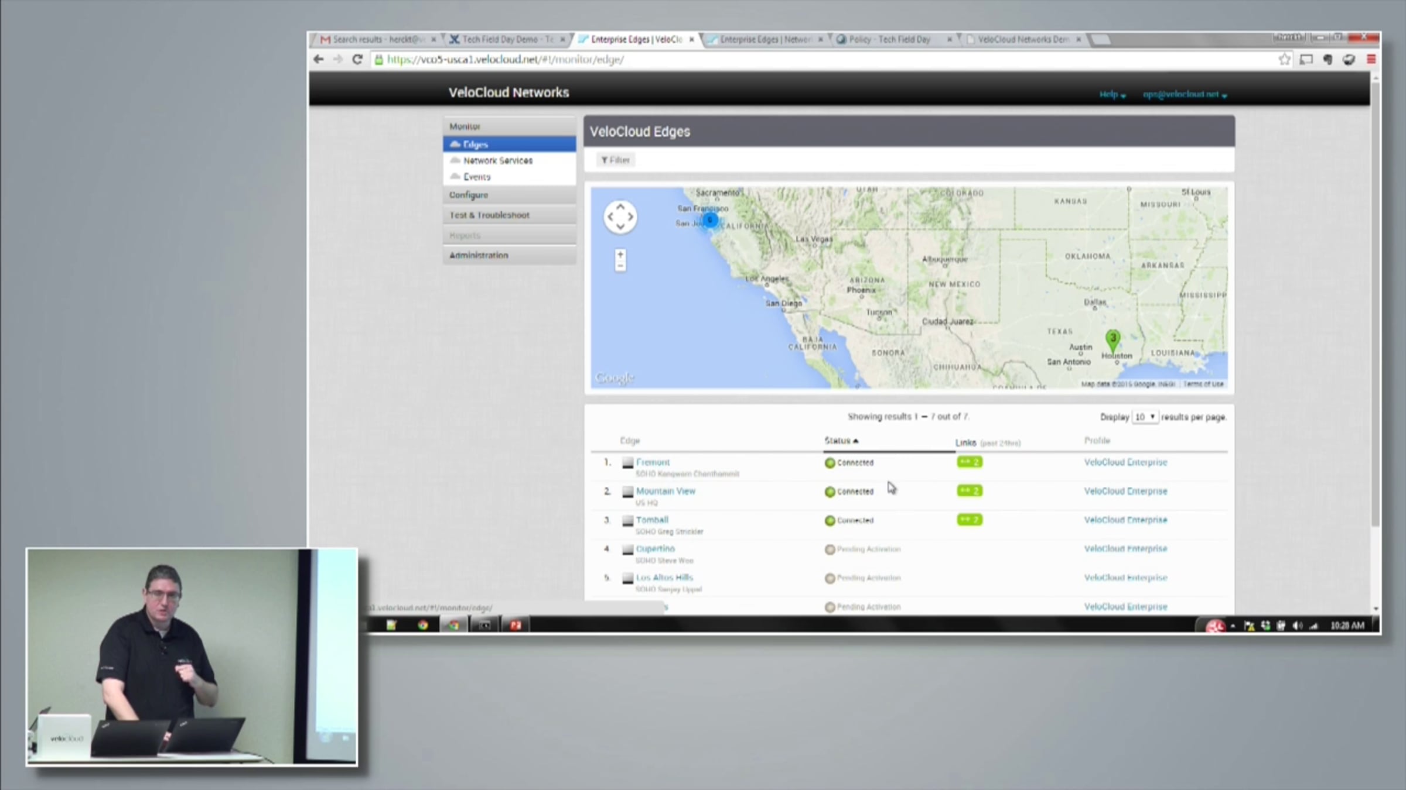Click the taskbar clock showing 10:28 AM
The image size is (1406, 790).
(x=1347, y=626)
